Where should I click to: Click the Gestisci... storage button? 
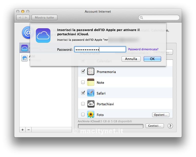[x=155, y=126]
